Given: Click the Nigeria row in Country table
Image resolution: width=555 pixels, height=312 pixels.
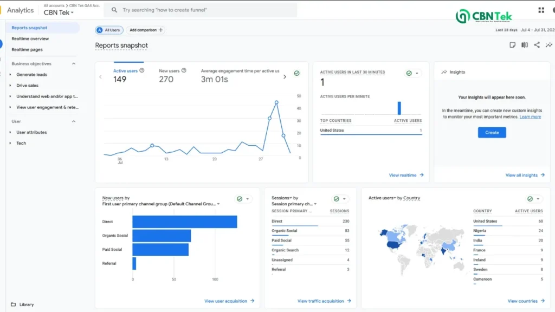Looking at the screenshot, I should click(x=508, y=231).
